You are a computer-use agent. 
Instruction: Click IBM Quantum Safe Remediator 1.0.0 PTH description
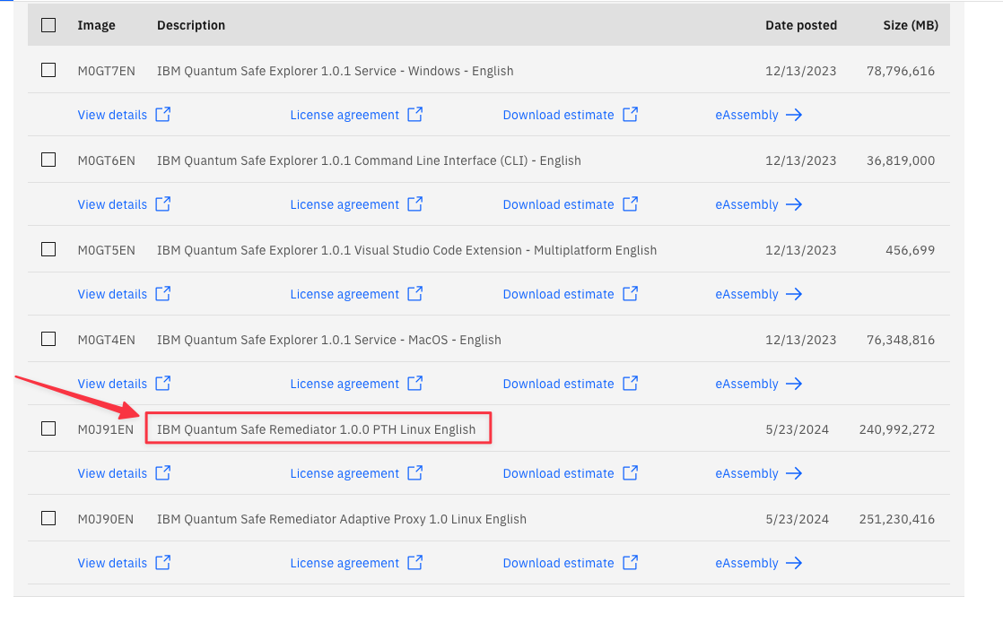(316, 429)
